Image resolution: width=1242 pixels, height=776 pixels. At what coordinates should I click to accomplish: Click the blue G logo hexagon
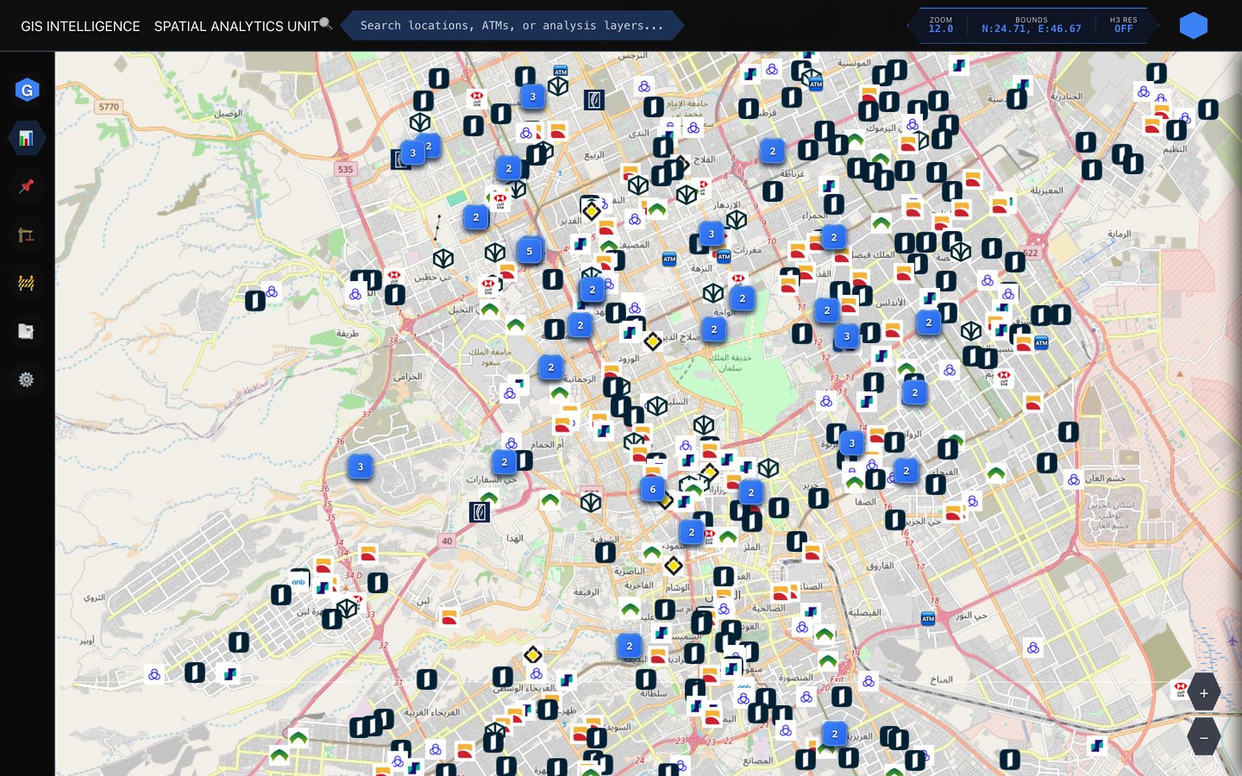coord(27,90)
